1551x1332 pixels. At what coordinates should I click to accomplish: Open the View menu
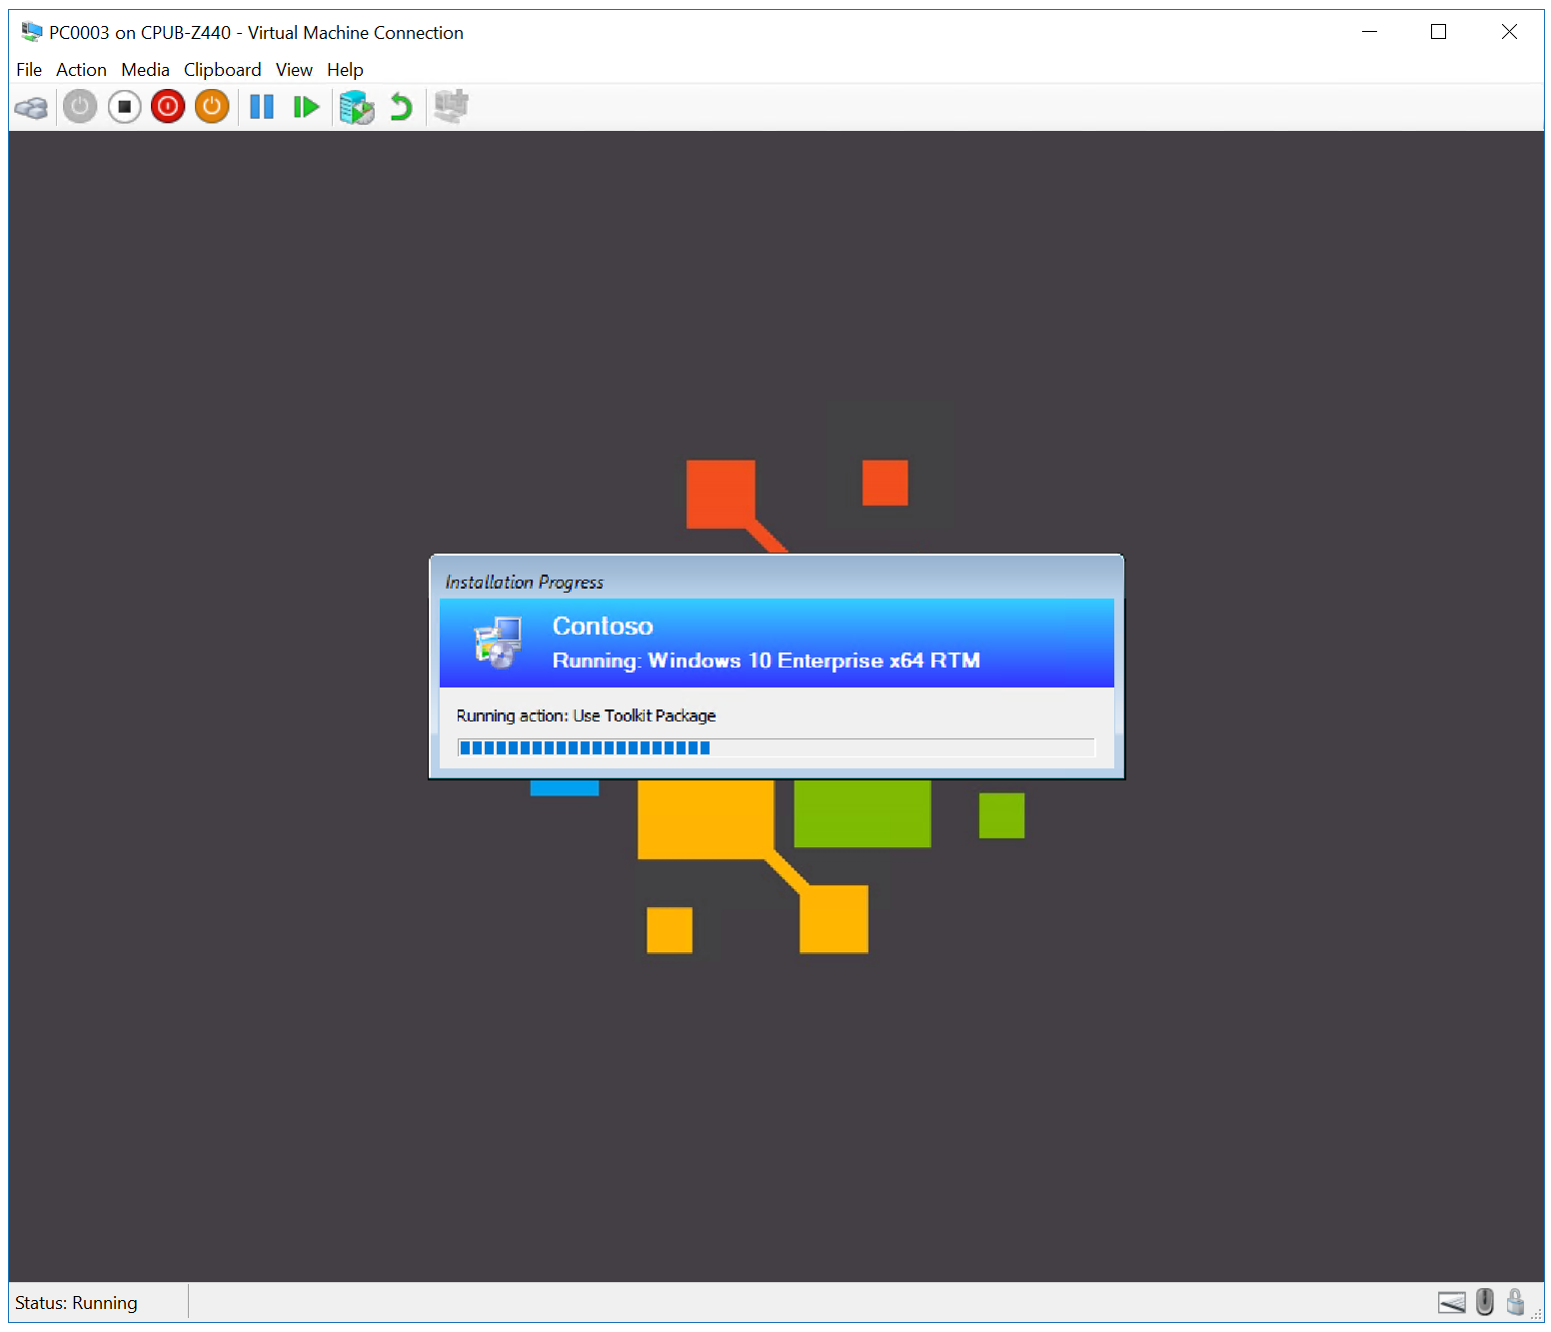pos(293,69)
